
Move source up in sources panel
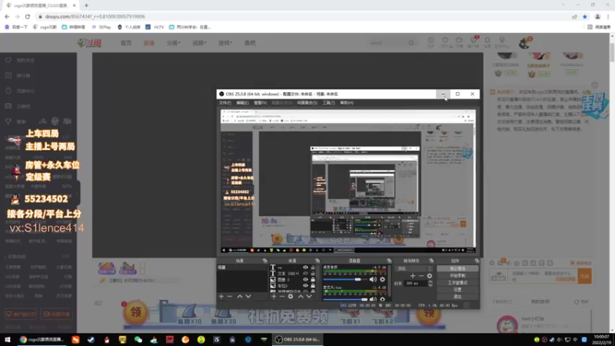pos(301,297)
